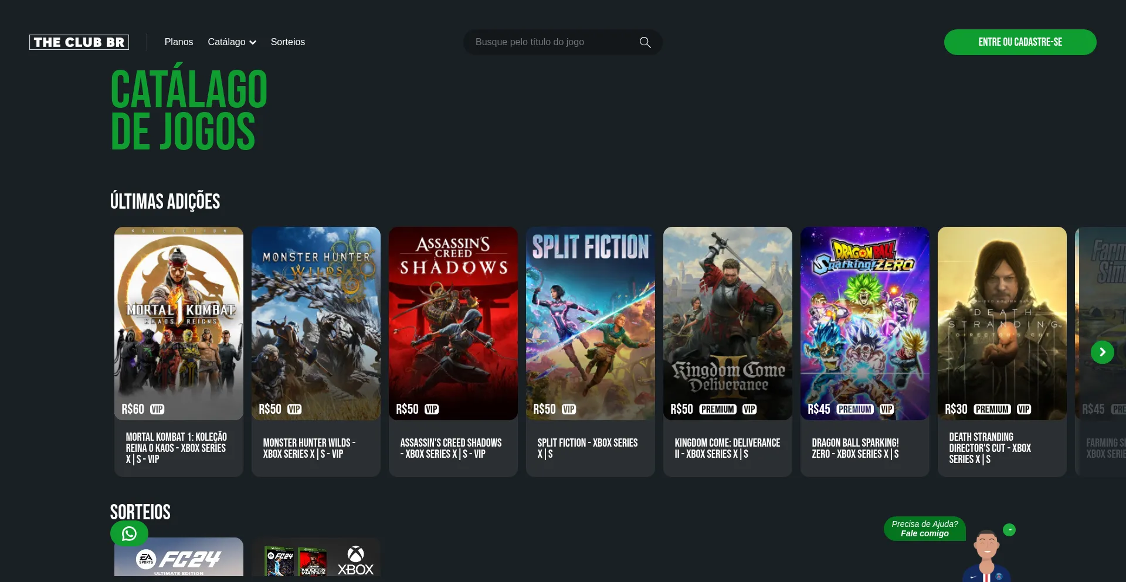Click Dragon Ball Sparking! Zero title
Screen dimensions: 1126x582
(x=855, y=448)
